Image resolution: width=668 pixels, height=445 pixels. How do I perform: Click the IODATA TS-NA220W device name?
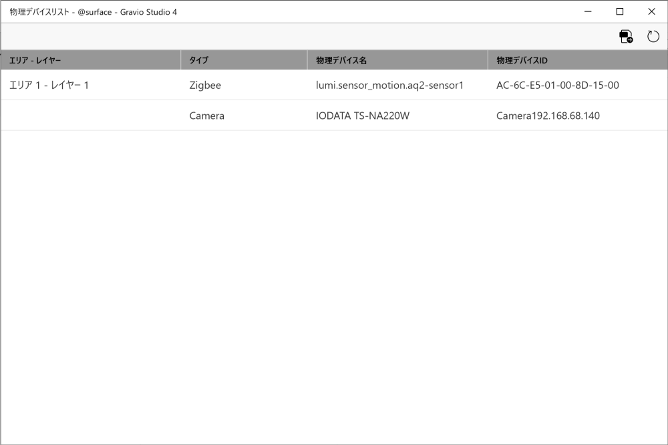coord(363,116)
